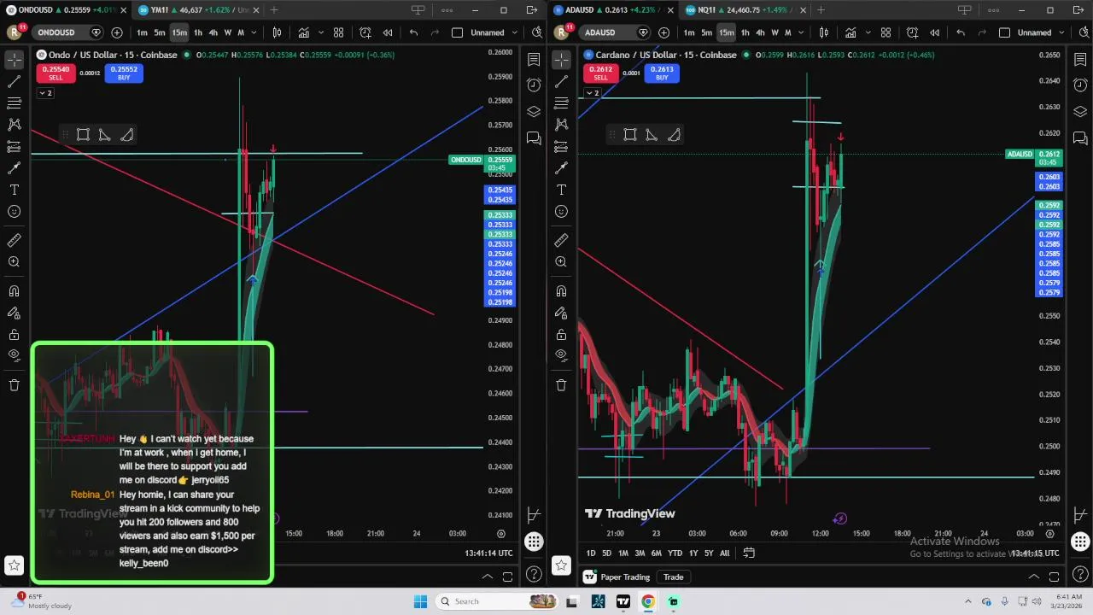This screenshot has height=615, width=1093.
Task: Toggle magnet mode in ADAUSD window
Action: [561, 291]
